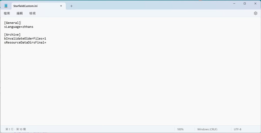Click Windows (CRLF) line ending indicator
This screenshot has width=261, height=133.
207,129
